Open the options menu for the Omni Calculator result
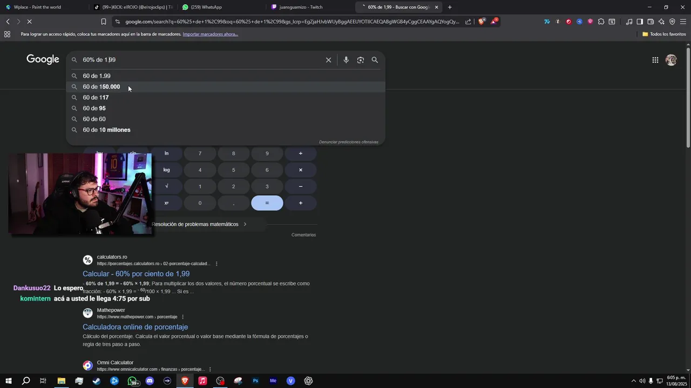The height and width of the screenshot is (388, 691). (x=211, y=369)
